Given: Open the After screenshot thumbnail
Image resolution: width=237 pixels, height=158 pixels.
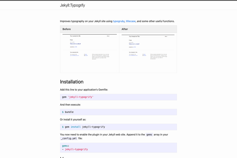Looking at the screenshot, I should [148, 53].
